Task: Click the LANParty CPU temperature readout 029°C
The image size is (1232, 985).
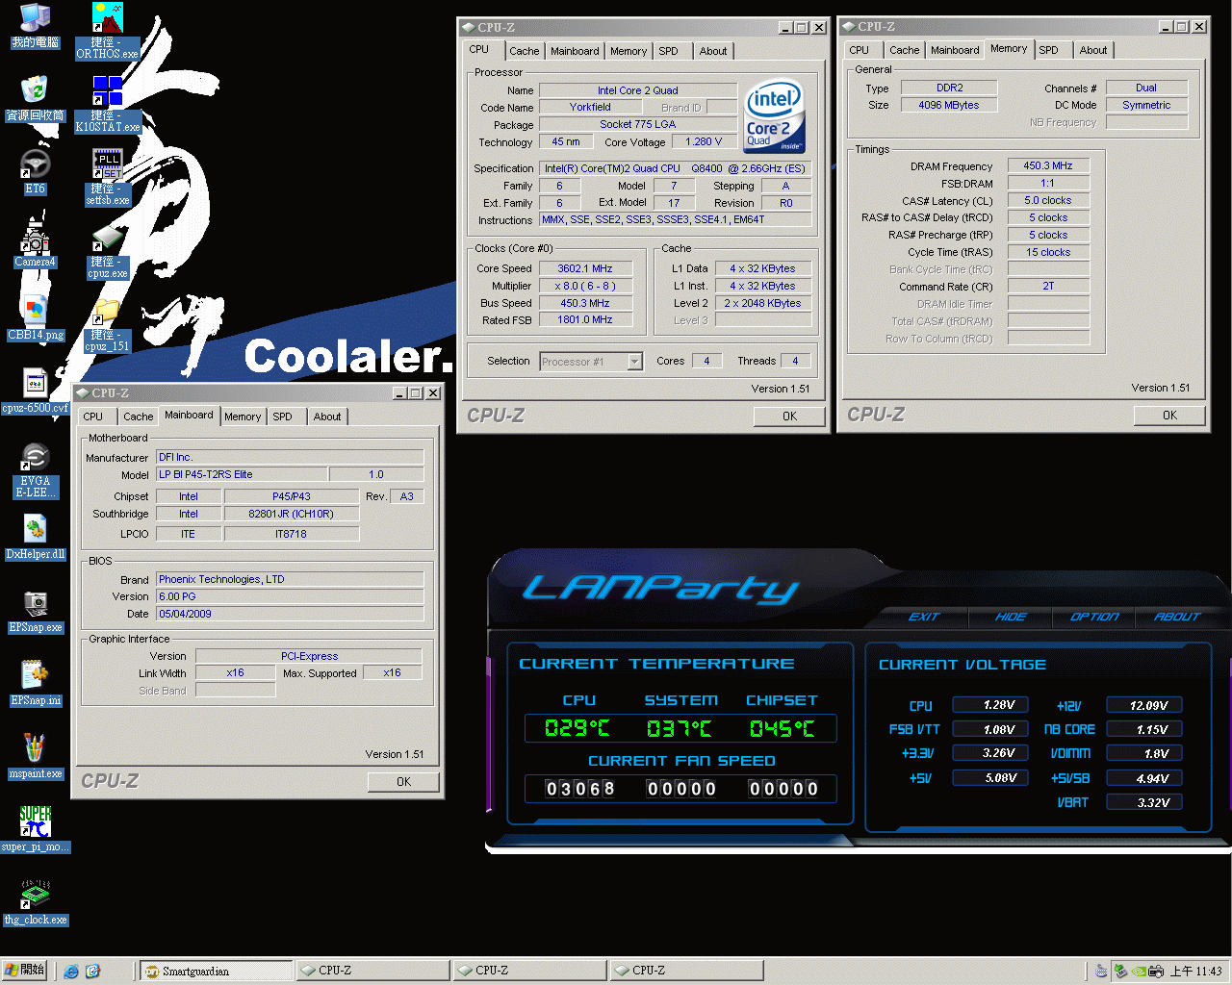Action: pyautogui.click(x=577, y=728)
